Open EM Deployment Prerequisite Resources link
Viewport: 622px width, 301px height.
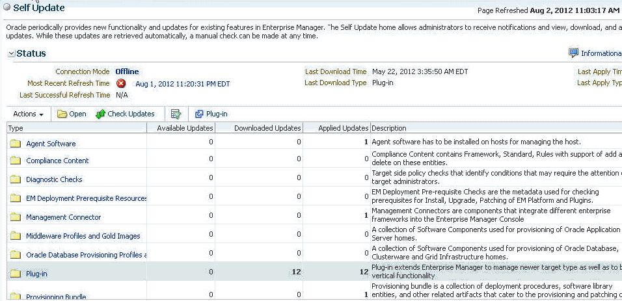click(x=87, y=198)
